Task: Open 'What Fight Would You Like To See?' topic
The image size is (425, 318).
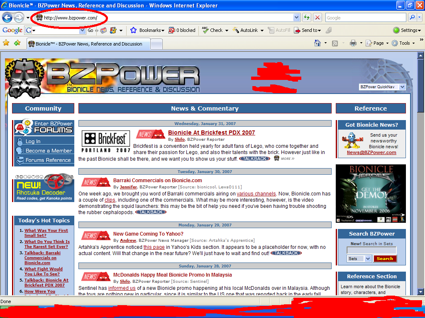Action: click(43, 271)
